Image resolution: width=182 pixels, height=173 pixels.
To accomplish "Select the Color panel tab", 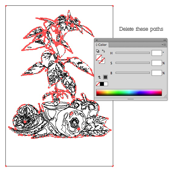I will [x=102, y=45].
